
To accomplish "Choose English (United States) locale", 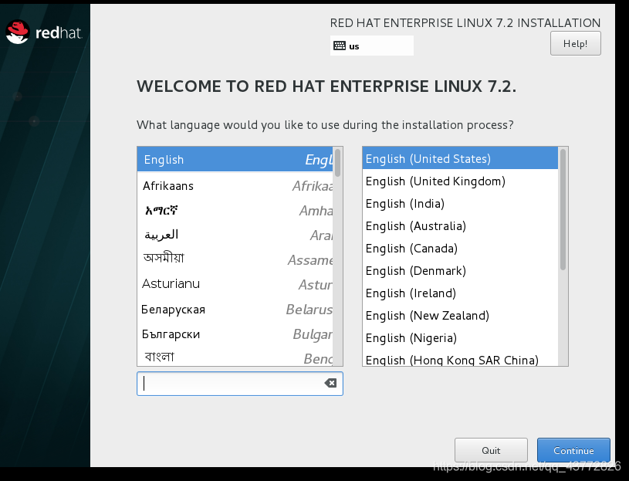I will tap(460, 158).
